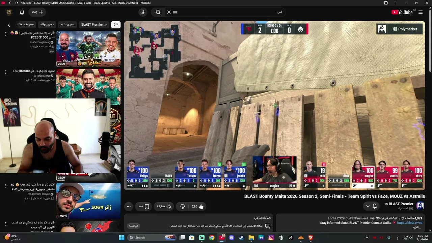Screen dimensions: 432x243
Task: Open FC26 $1000 challenge video thumbnail
Action: 88,49
